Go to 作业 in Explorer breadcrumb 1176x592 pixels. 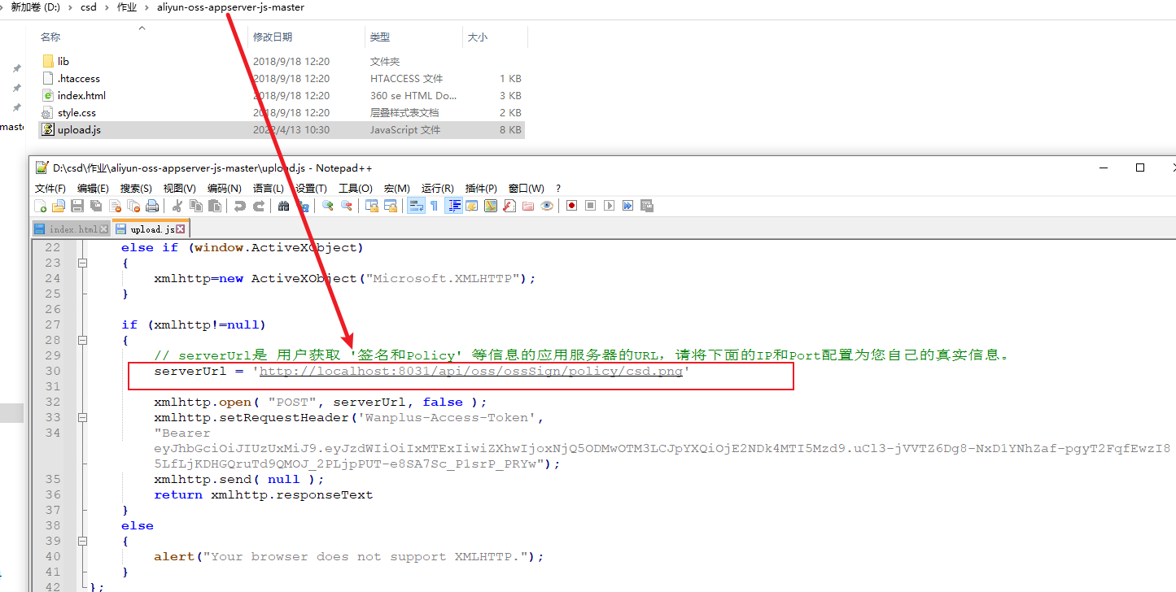click(127, 7)
